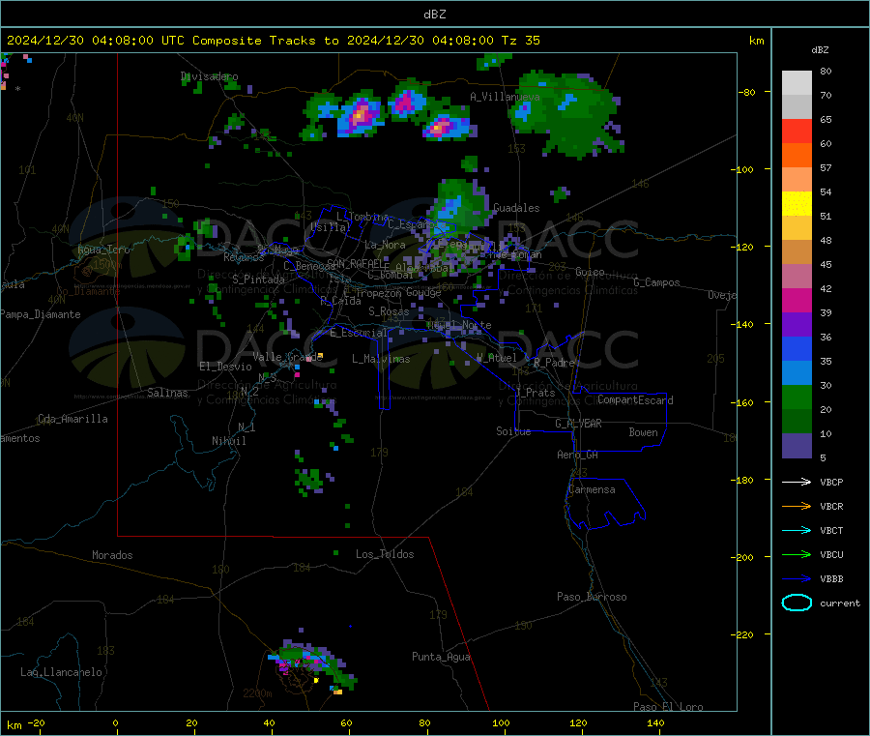Click the '-160' value on the km axis

(744, 402)
